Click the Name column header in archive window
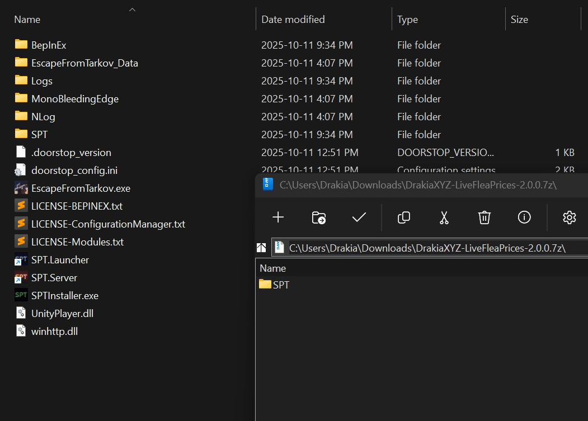Screen dimensions: 588x421 pyautogui.click(x=272, y=268)
